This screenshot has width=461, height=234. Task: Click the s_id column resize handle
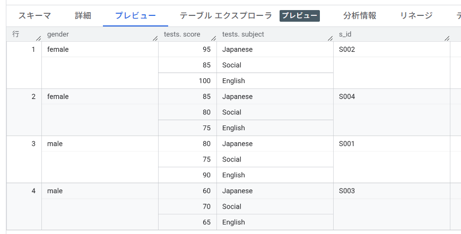[x=447, y=38]
